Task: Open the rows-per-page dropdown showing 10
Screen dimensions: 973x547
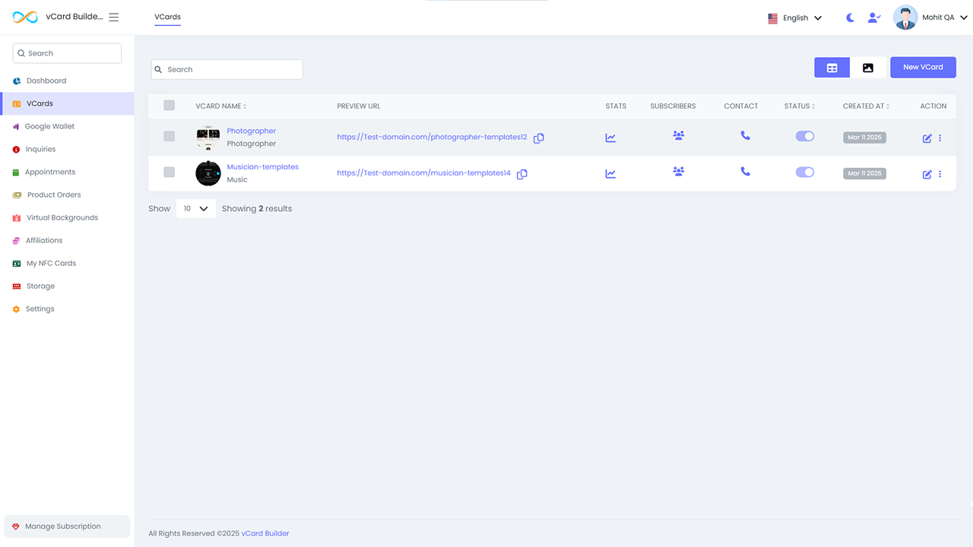Action: coord(195,208)
